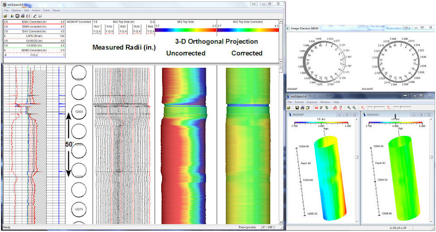Select the CASEOD (in) curve header
The width and height of the screenshot is (436, 232).
[34, 40]
